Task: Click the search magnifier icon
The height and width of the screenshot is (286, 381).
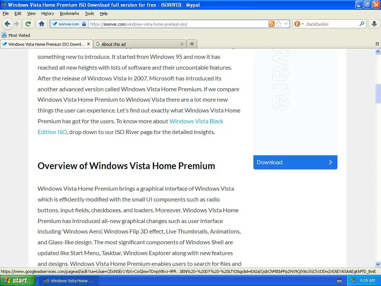Action: pyautogui.click(x=362, y=23)
